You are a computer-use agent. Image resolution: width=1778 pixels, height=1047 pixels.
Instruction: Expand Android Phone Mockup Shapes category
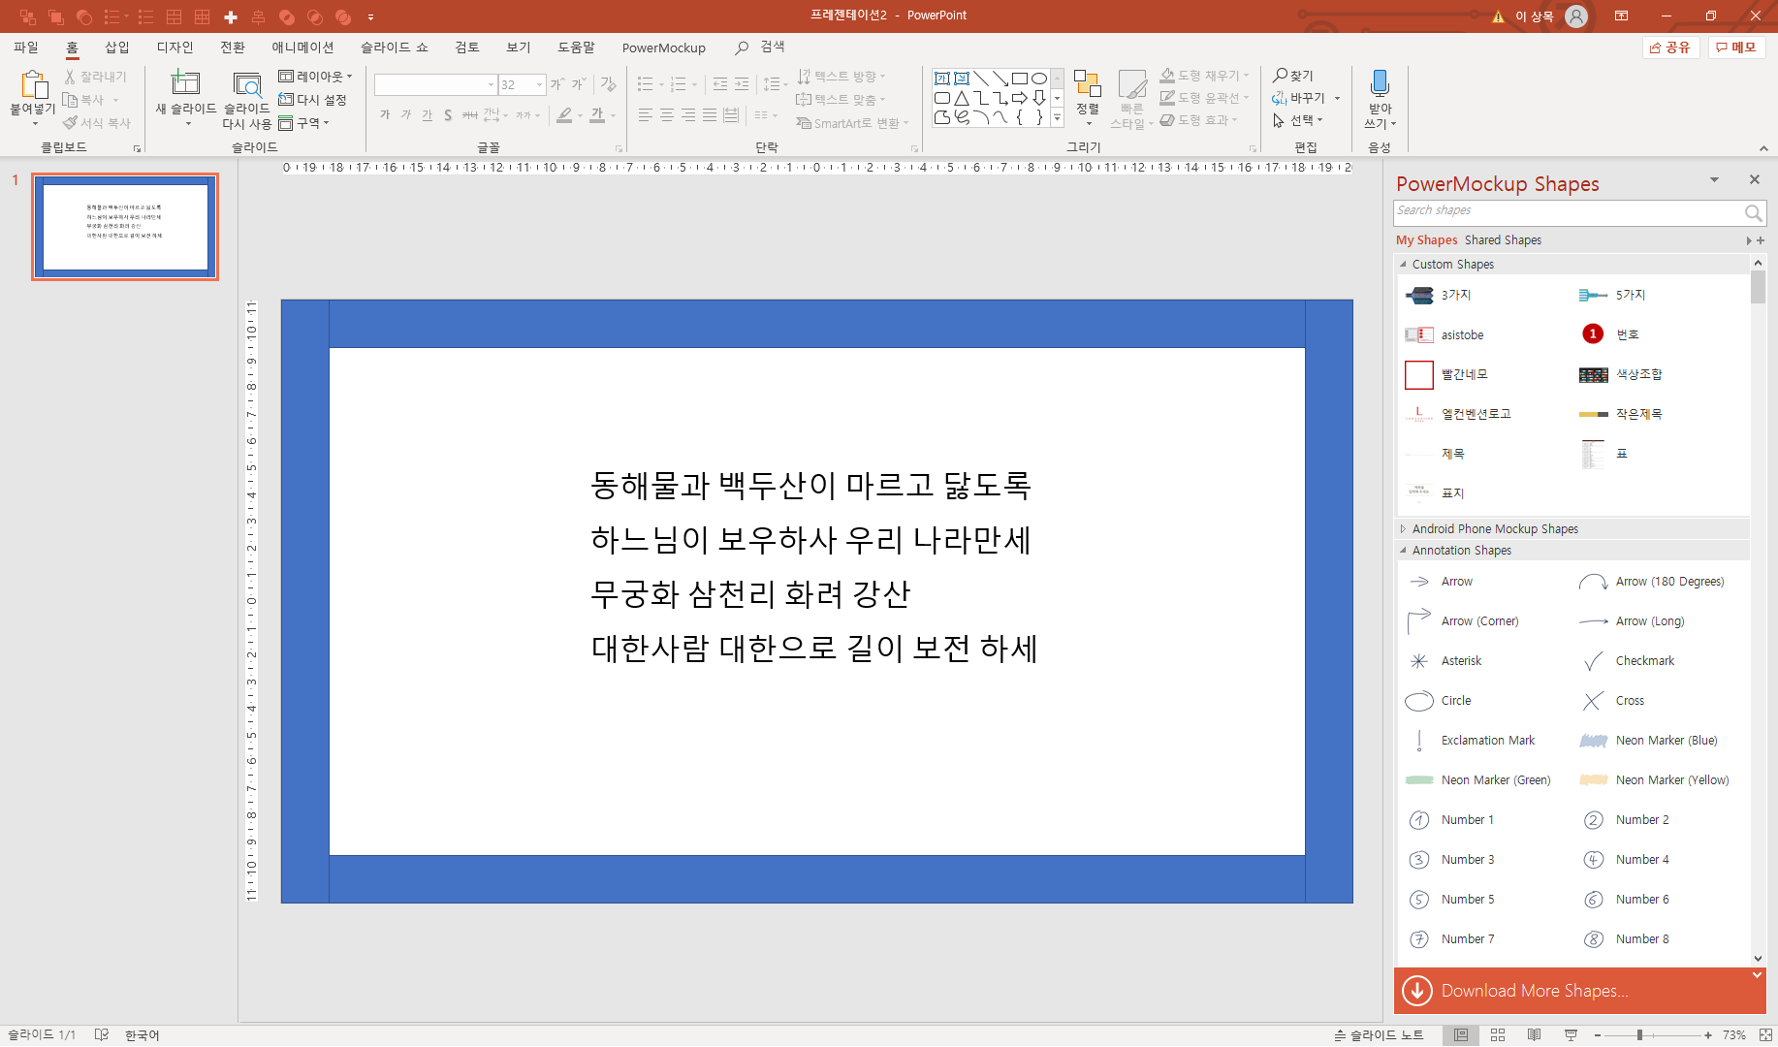1403,528
